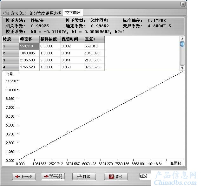The width and height of the screenshot is (203, 186).
Task: Click 重复1 cell 3766.528 in row 4
Action: (94, 67)
